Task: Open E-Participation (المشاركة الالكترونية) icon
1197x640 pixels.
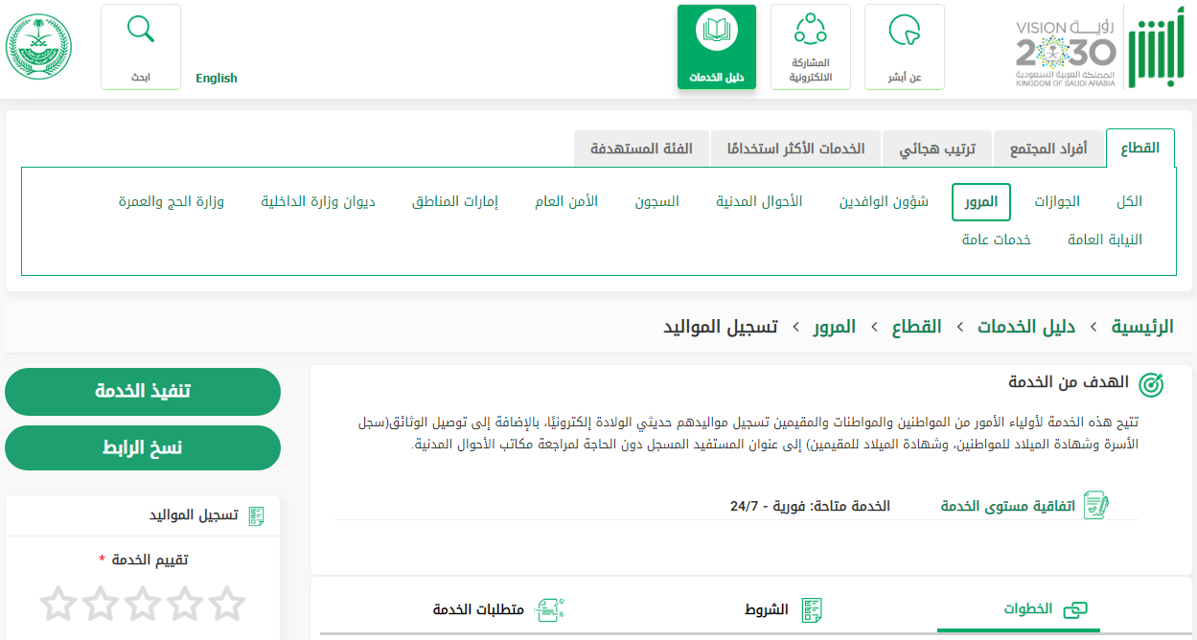Action: pos(810,31)
